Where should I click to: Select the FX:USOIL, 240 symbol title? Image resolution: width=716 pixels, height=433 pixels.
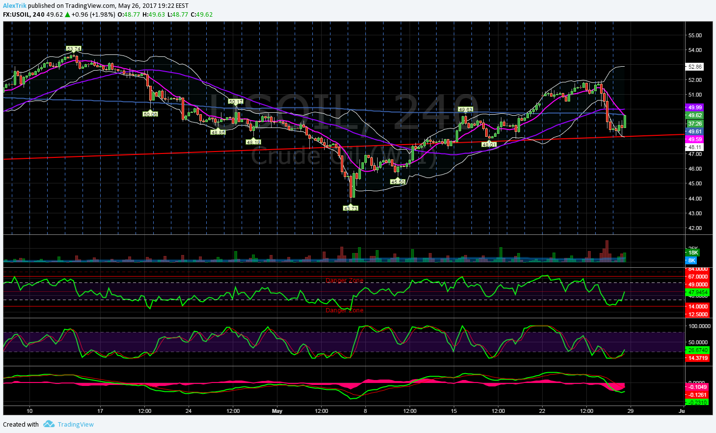coord(24,15)
